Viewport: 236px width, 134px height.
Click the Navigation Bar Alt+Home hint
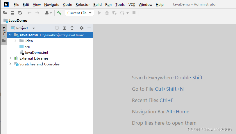pyautogui.click(x=161, y=112)
